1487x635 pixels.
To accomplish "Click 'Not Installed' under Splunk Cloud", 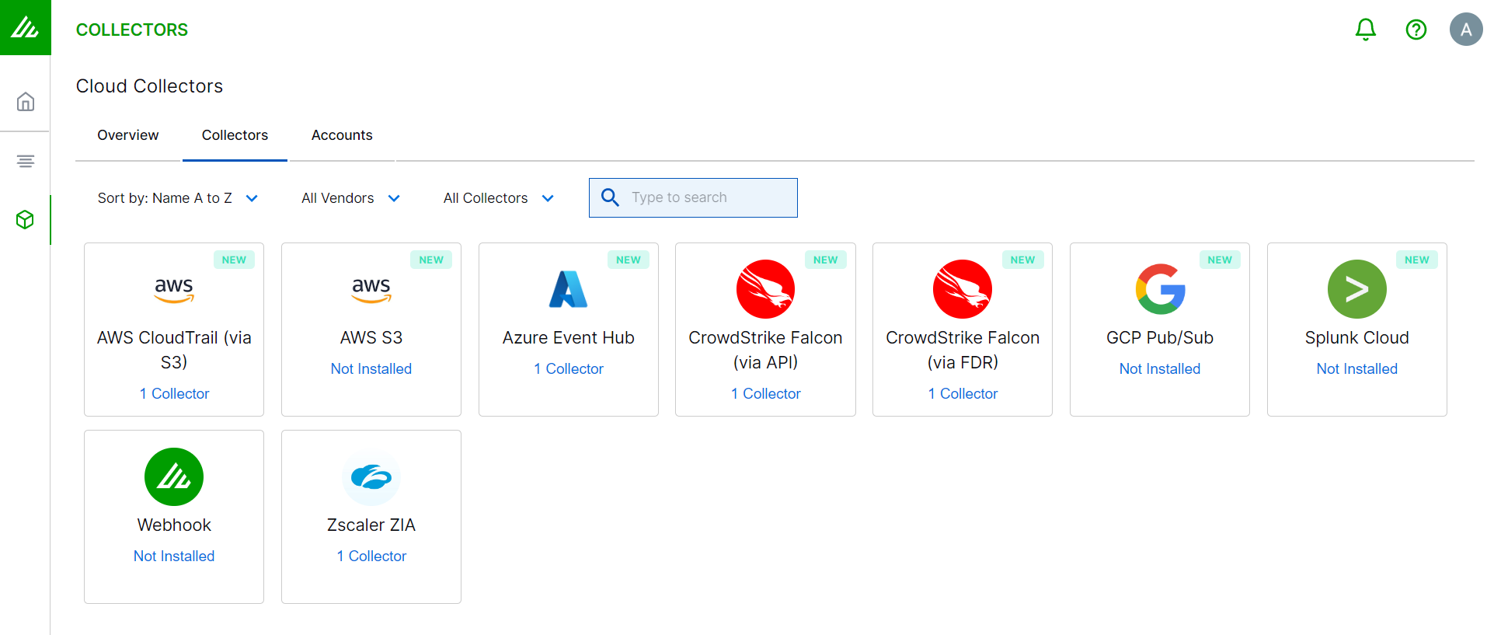I will point(1357,368).
